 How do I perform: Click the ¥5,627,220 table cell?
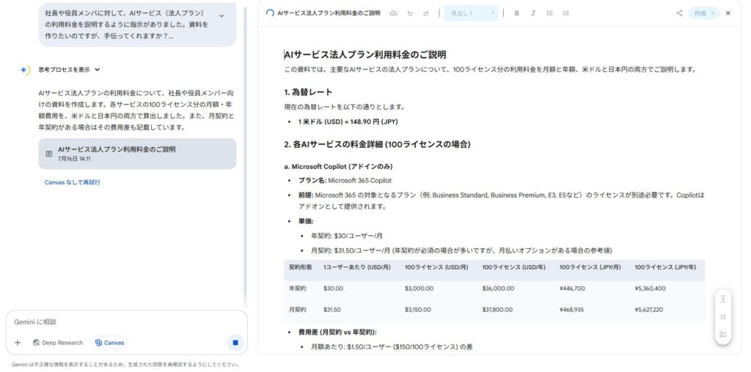pos(649,309)
